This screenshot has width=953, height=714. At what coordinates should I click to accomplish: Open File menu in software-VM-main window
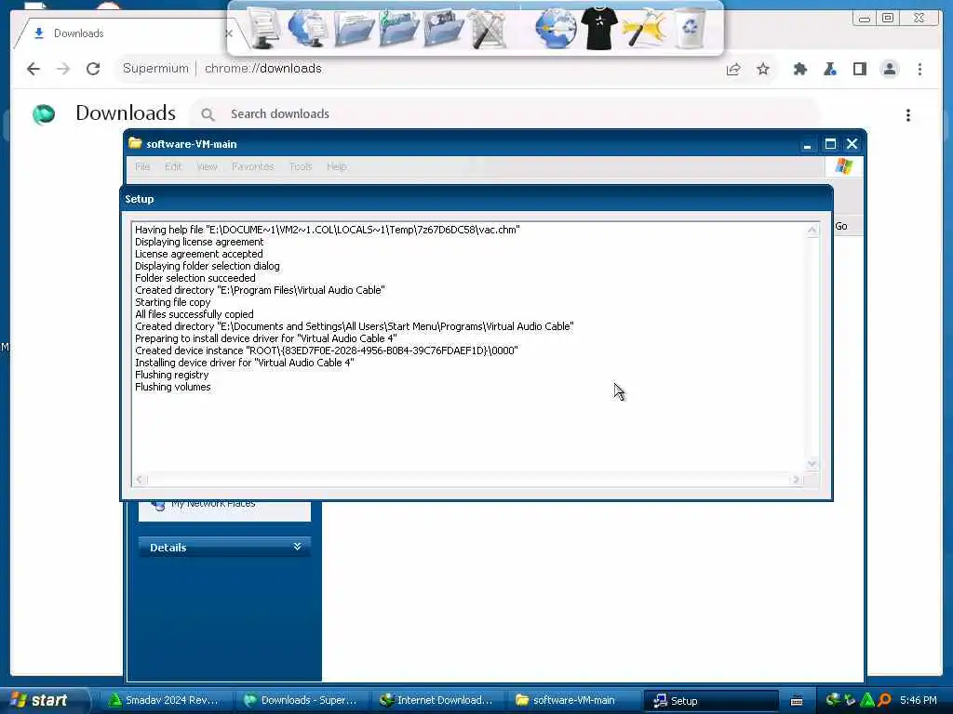click(x=142, y=166)
